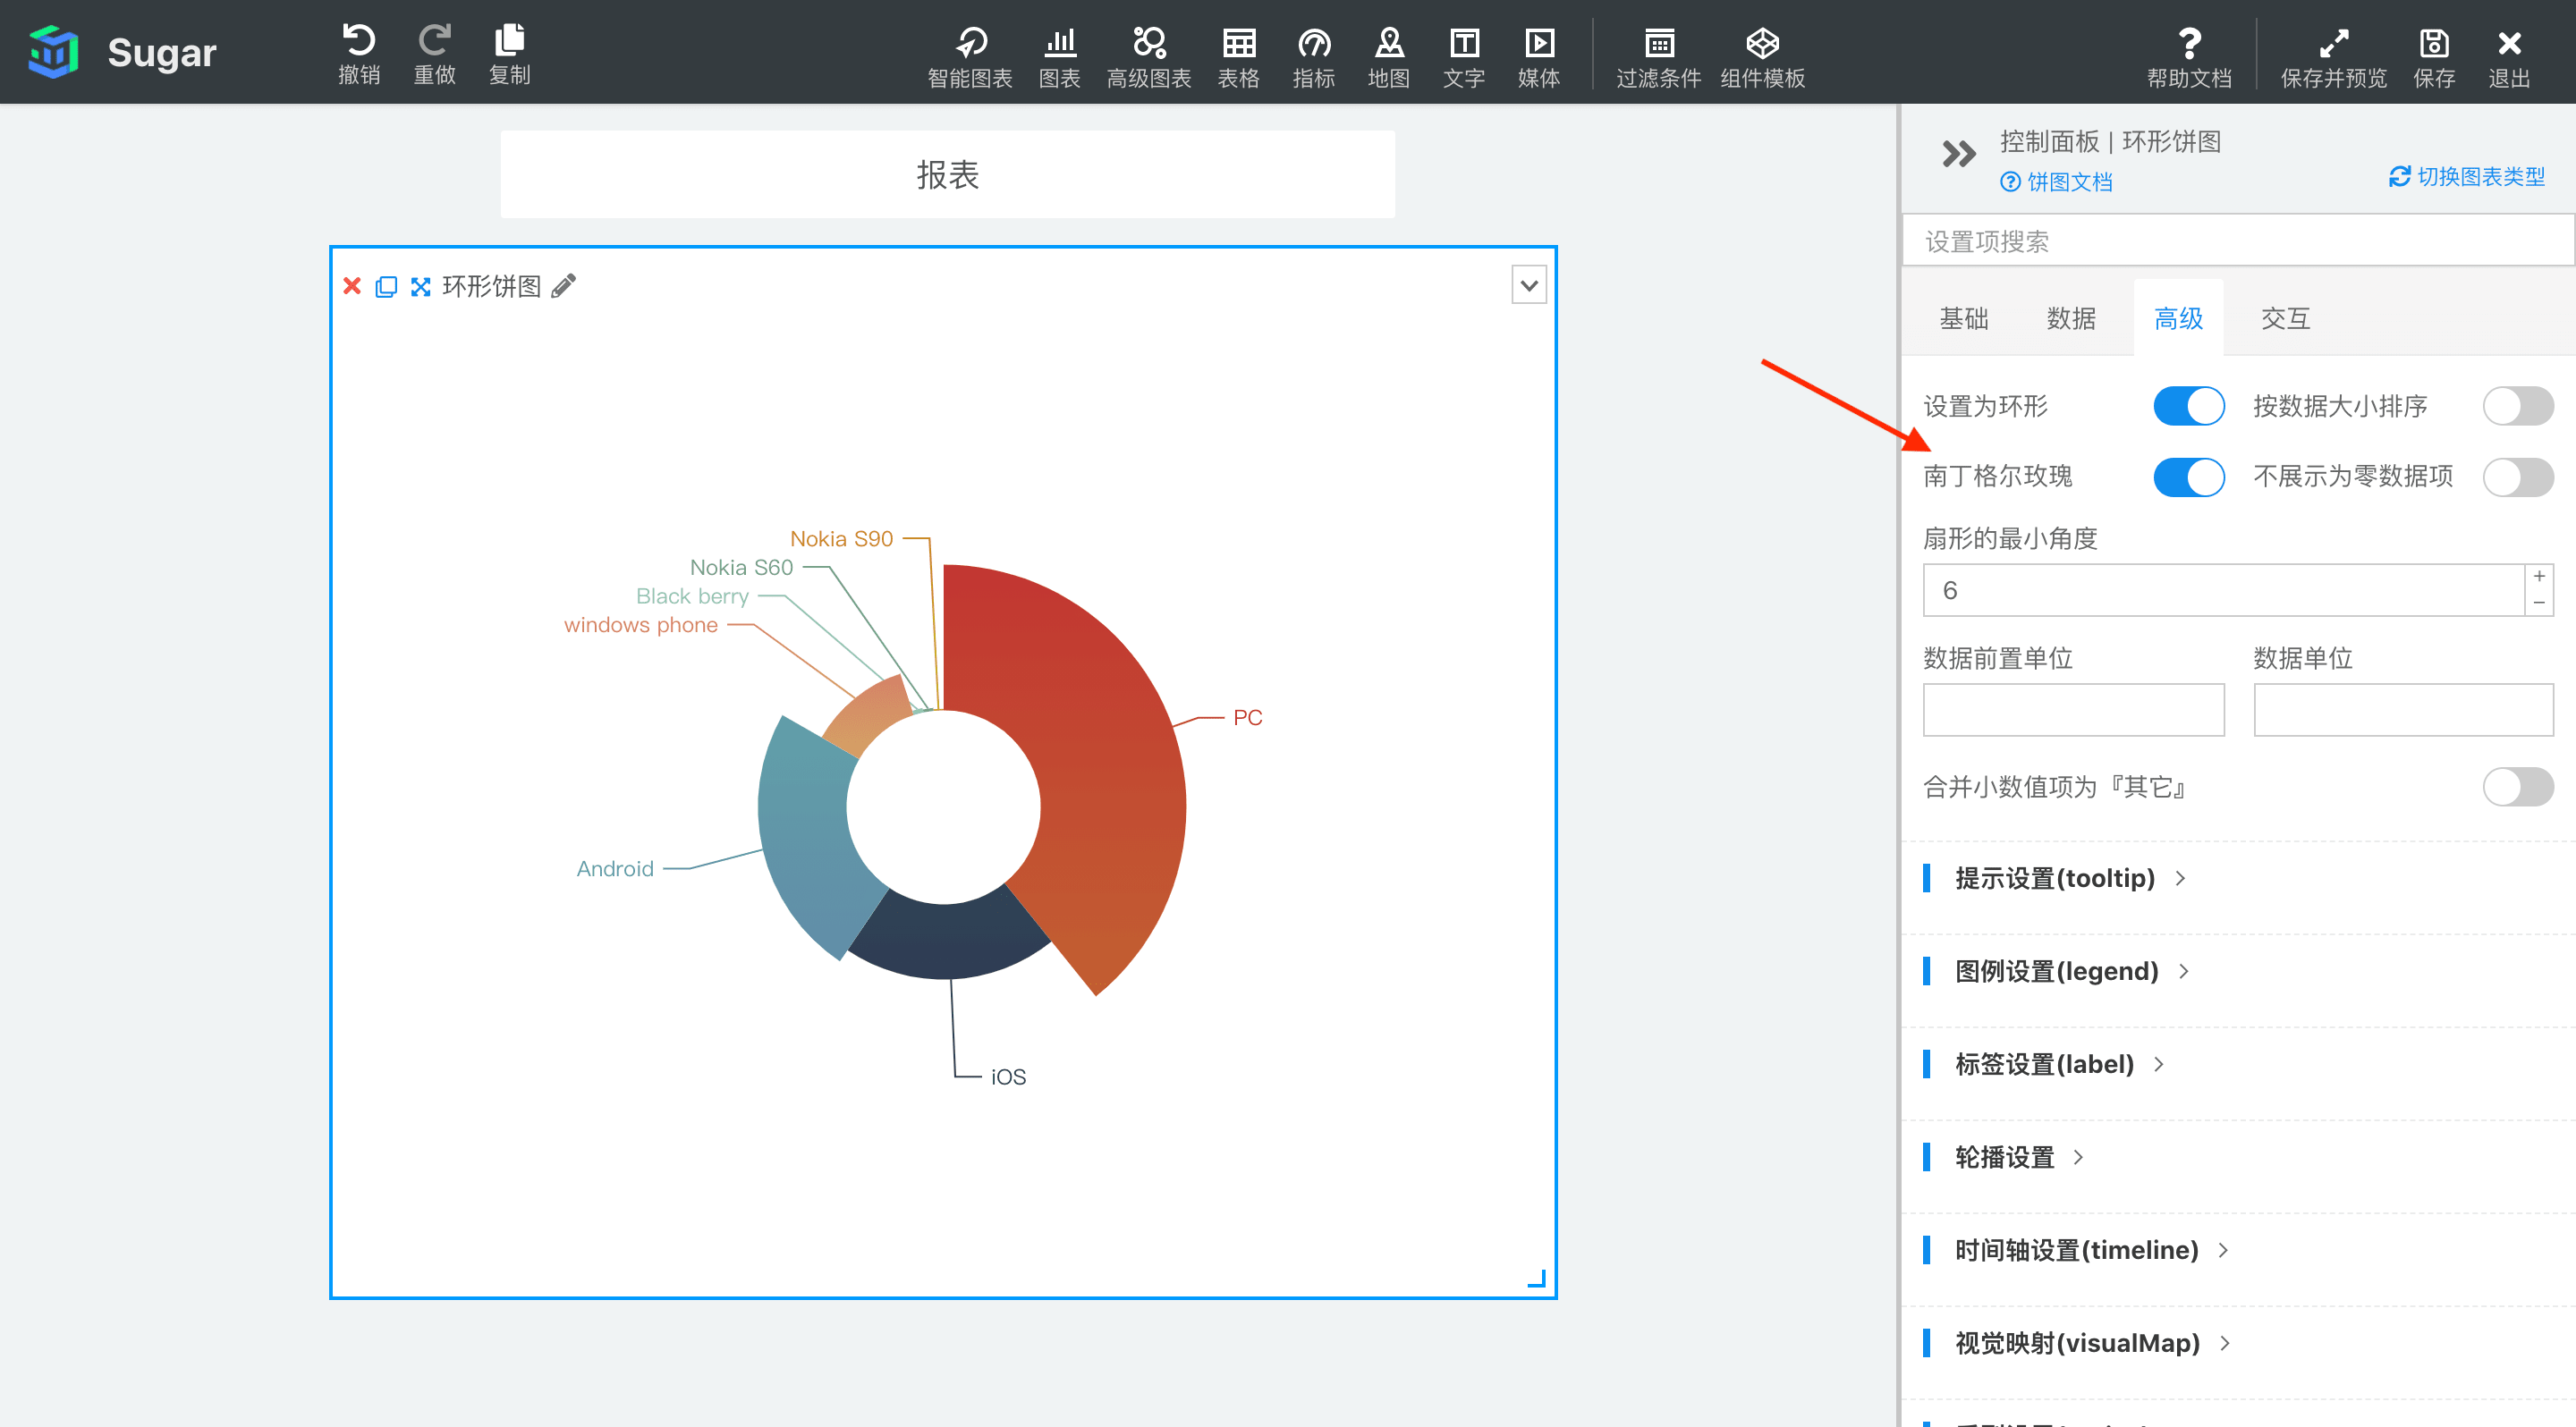The height and width of the screenshot is (1427, 2576).
Task: Redo the action with 重做
Action: coord(435,54)
